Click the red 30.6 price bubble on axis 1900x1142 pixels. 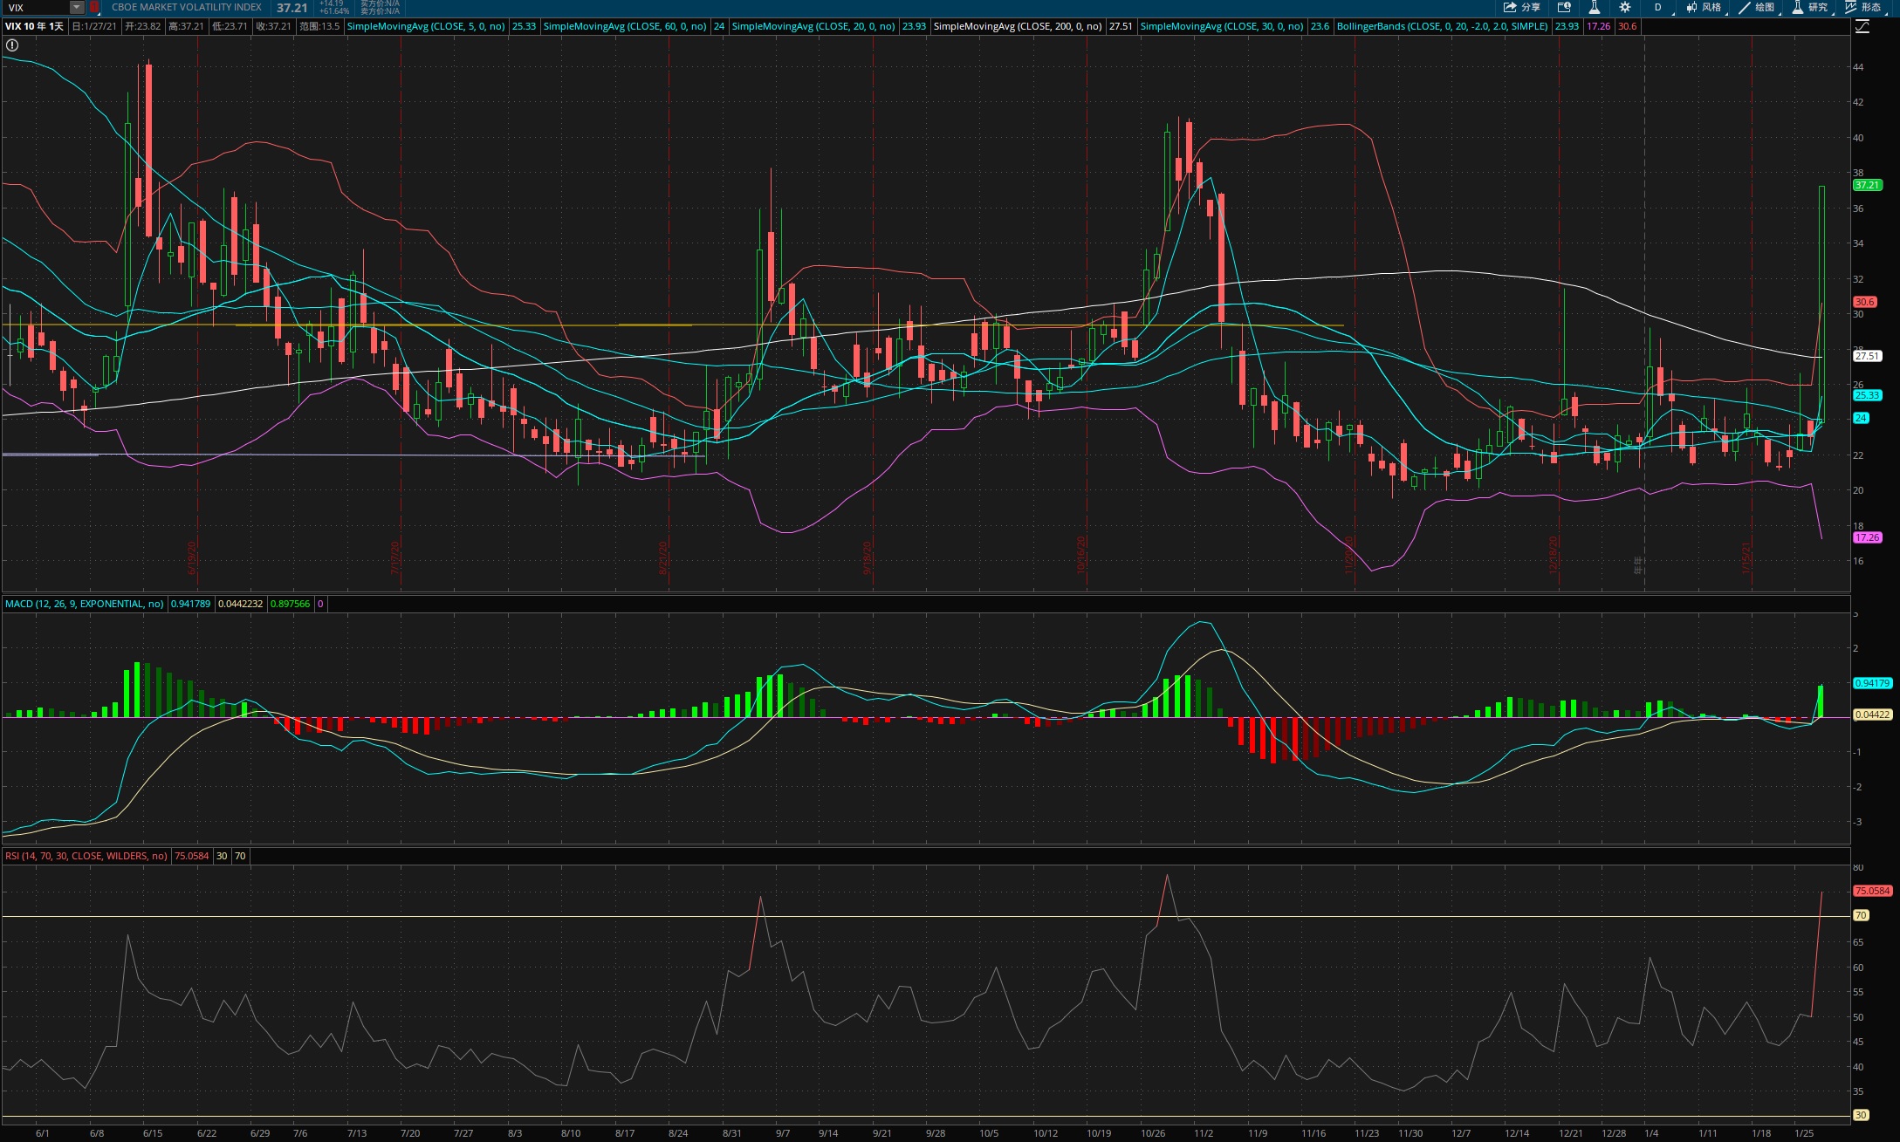[1865, 302]
